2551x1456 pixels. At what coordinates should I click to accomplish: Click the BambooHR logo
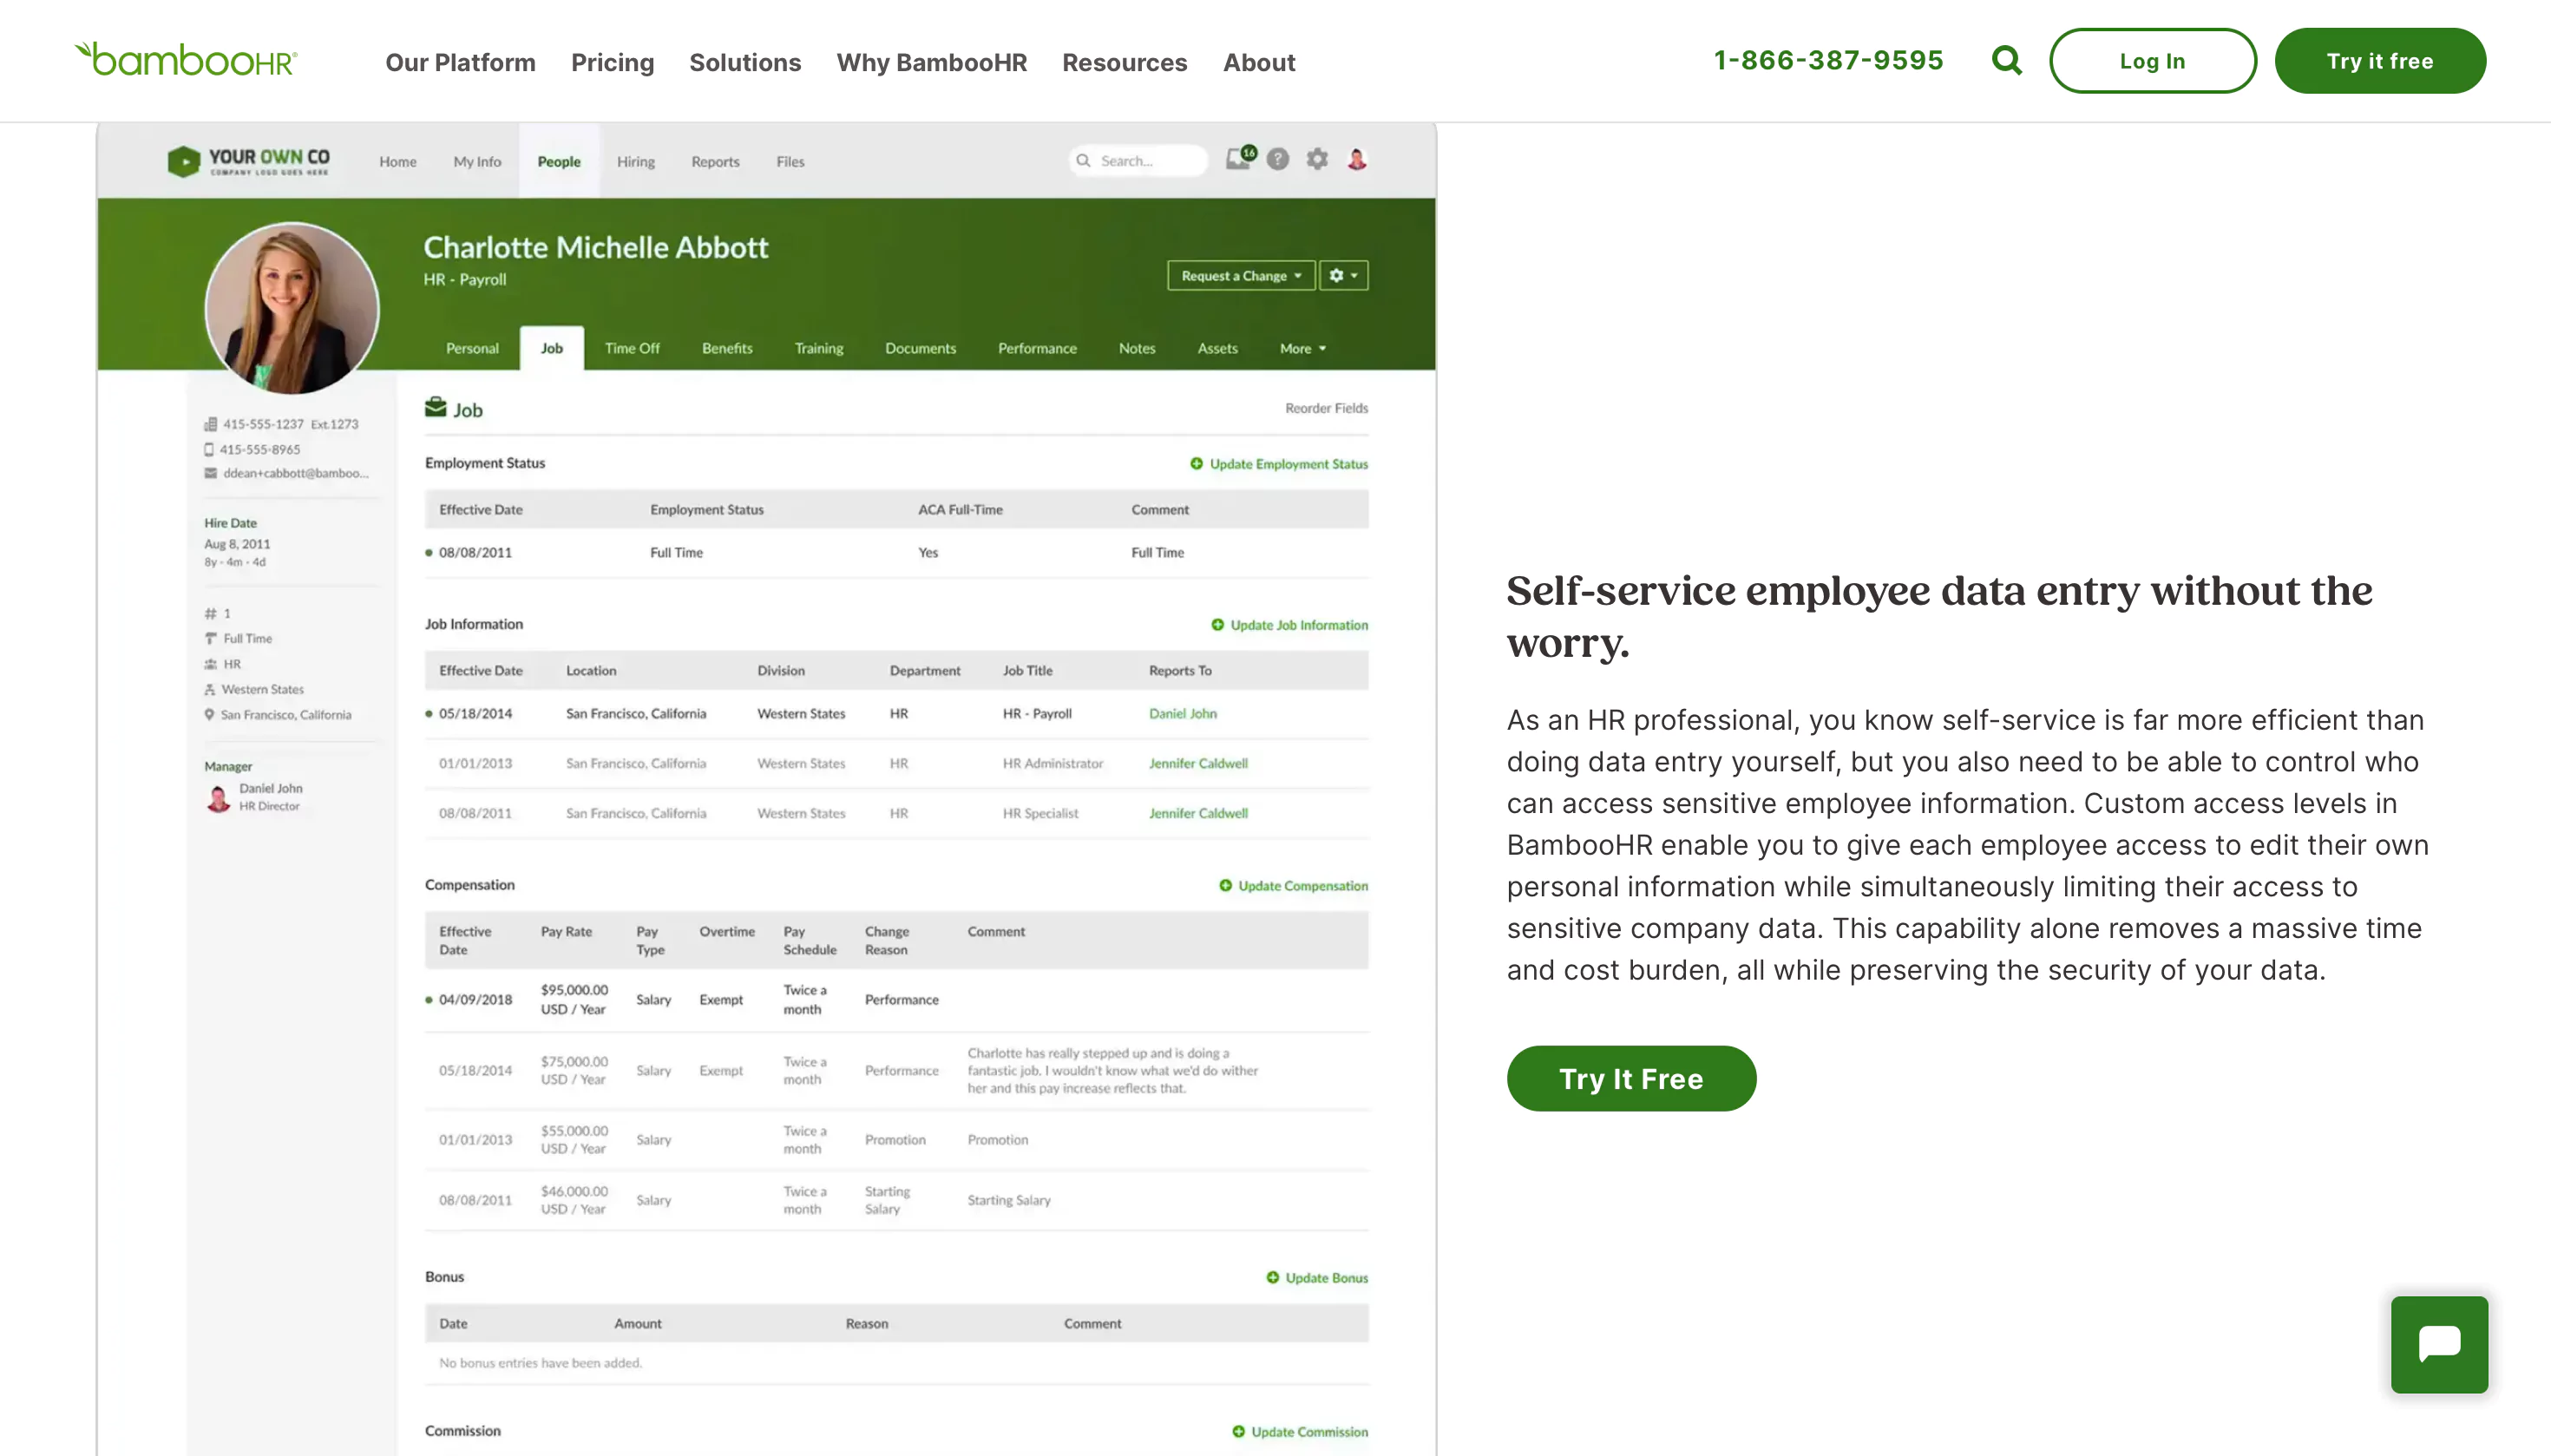(x=186, y=60)
